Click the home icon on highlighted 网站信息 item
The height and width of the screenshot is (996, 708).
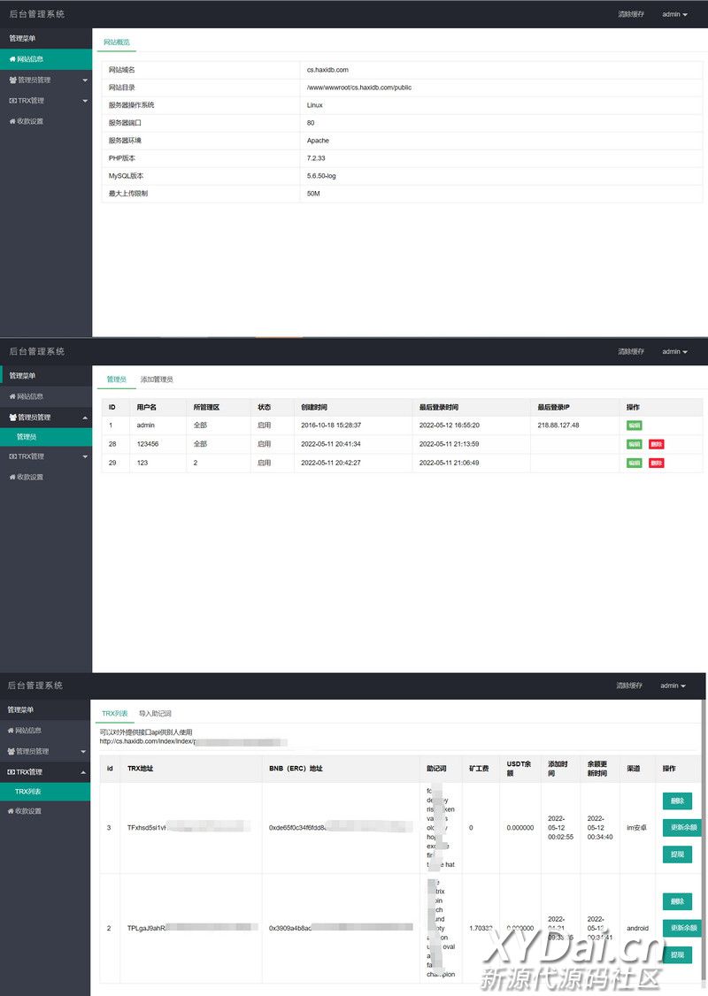tap(12, 59)
